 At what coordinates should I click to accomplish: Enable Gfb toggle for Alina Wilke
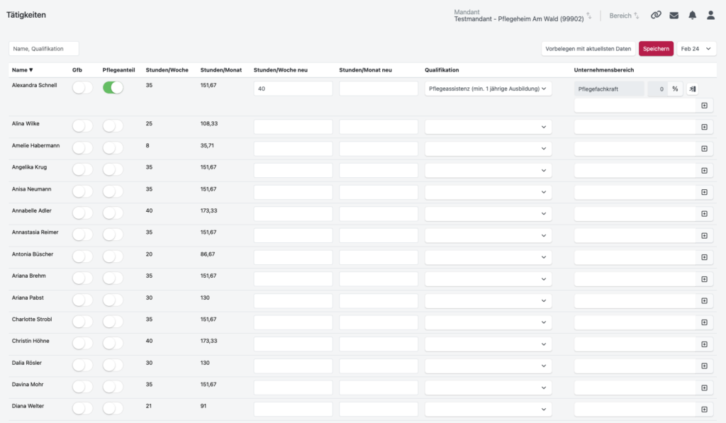(x=82, y=126)
